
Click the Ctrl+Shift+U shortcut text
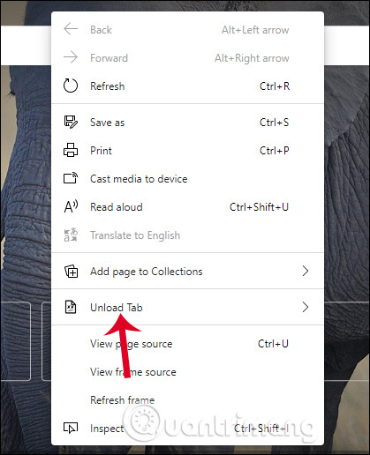[259, 207]
